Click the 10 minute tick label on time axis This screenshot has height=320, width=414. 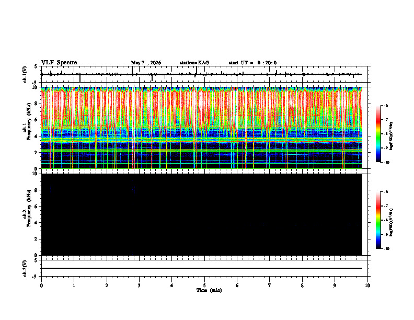pos(367,285)
